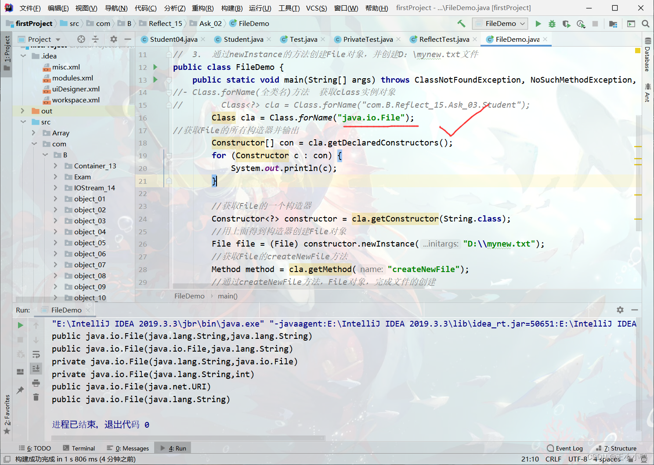This screenshot has height=465, width=654.
Task: Switch to Student.java tab
Action: click(243, 39)
